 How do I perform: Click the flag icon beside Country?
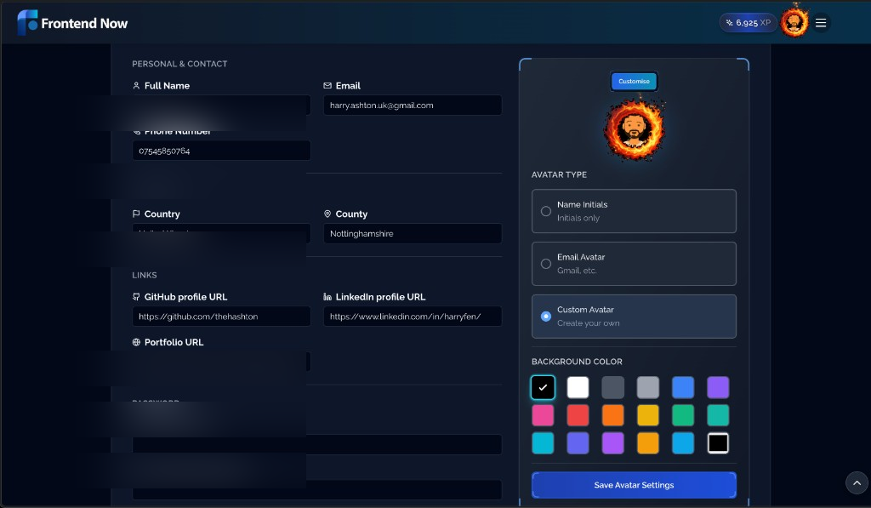pyautogui.click(x=136, y=214)
